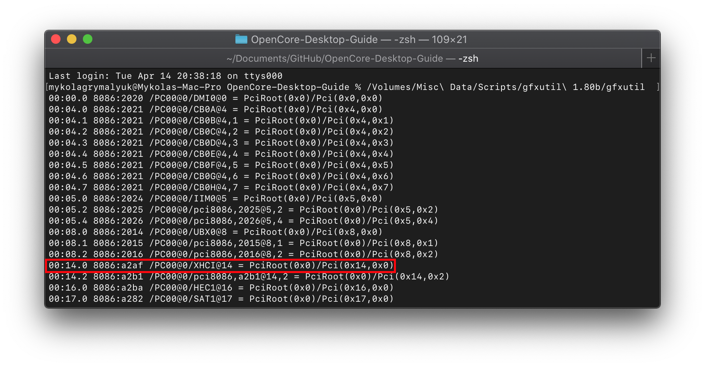Click the window title OpenCore-Desktop-Guide text
Image resolution: width=705 pixels, height=367 pixels.
pyautogui.click(x=314, y=39)
